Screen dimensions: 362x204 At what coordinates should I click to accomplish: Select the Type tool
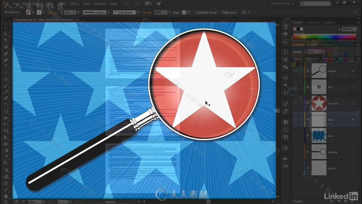tap(6, 66)
